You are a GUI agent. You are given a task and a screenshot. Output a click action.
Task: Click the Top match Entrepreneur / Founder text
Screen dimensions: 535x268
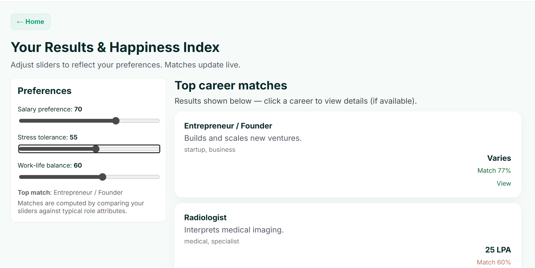(x=70, y=192)
